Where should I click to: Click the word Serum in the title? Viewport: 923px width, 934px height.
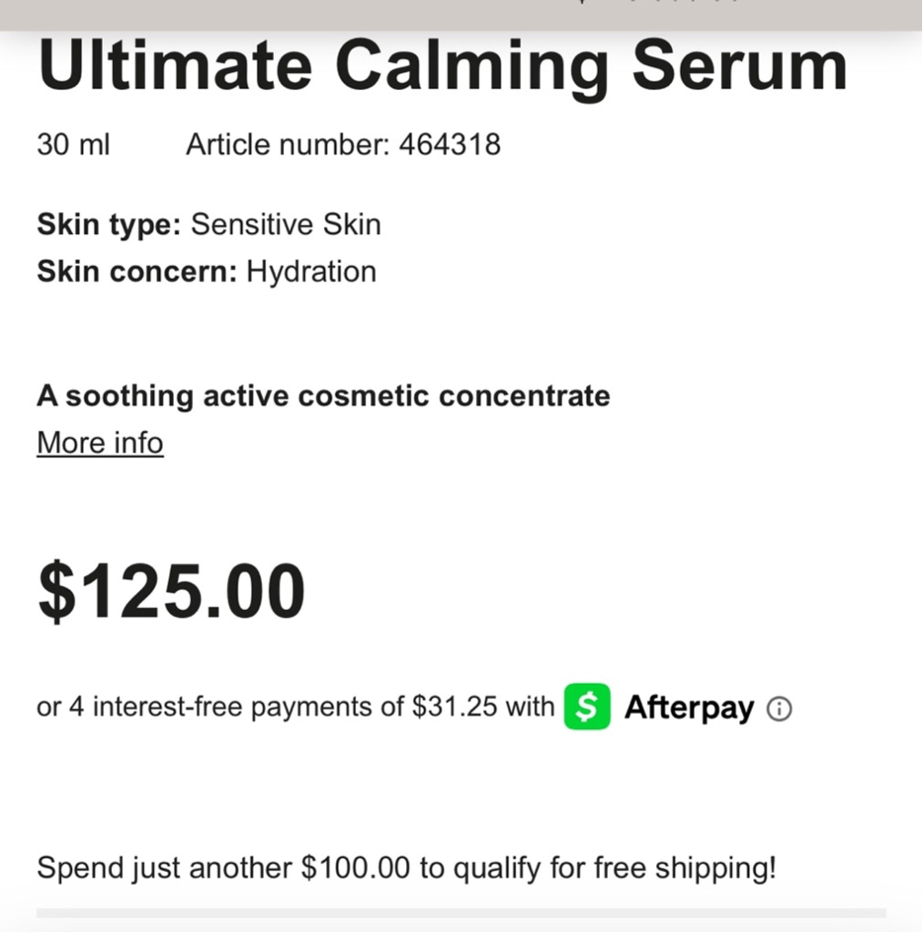click(740, 66)
